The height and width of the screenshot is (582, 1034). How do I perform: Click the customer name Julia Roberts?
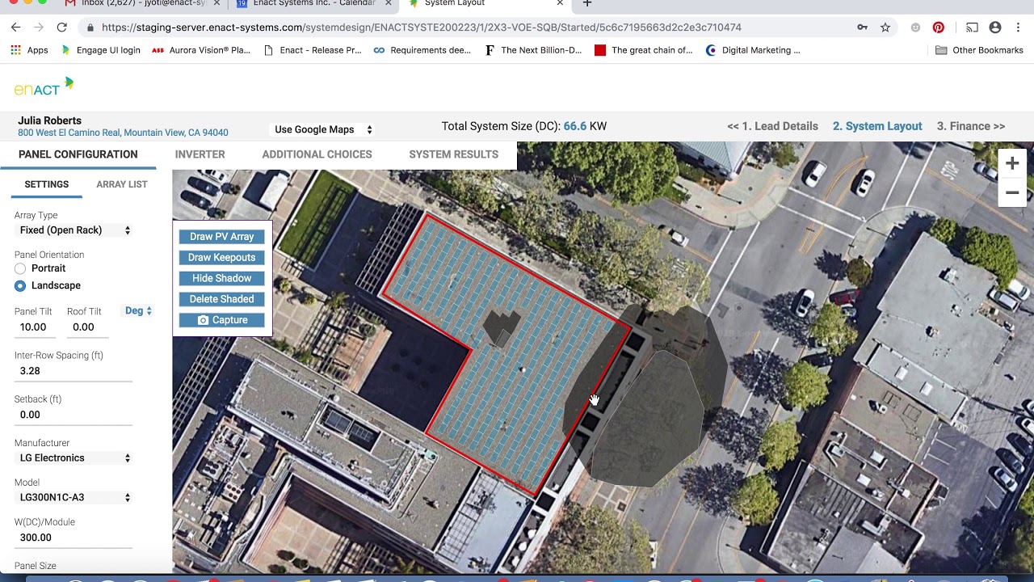[x=50, y=120]
